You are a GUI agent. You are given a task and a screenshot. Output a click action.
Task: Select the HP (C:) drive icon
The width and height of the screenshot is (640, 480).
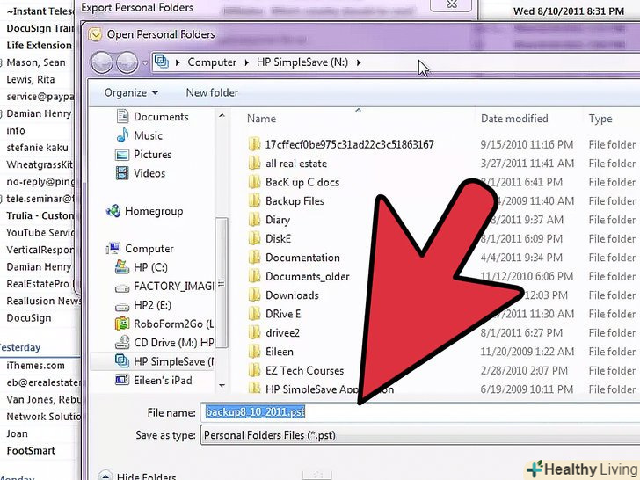click(123, 267)
